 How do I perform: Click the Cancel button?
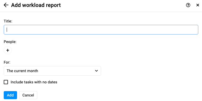[28, 95]
